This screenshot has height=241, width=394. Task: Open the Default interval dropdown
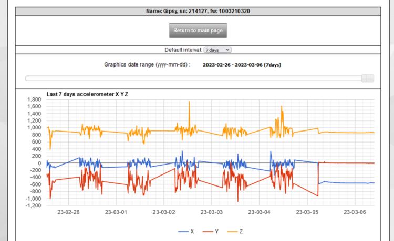217,50
